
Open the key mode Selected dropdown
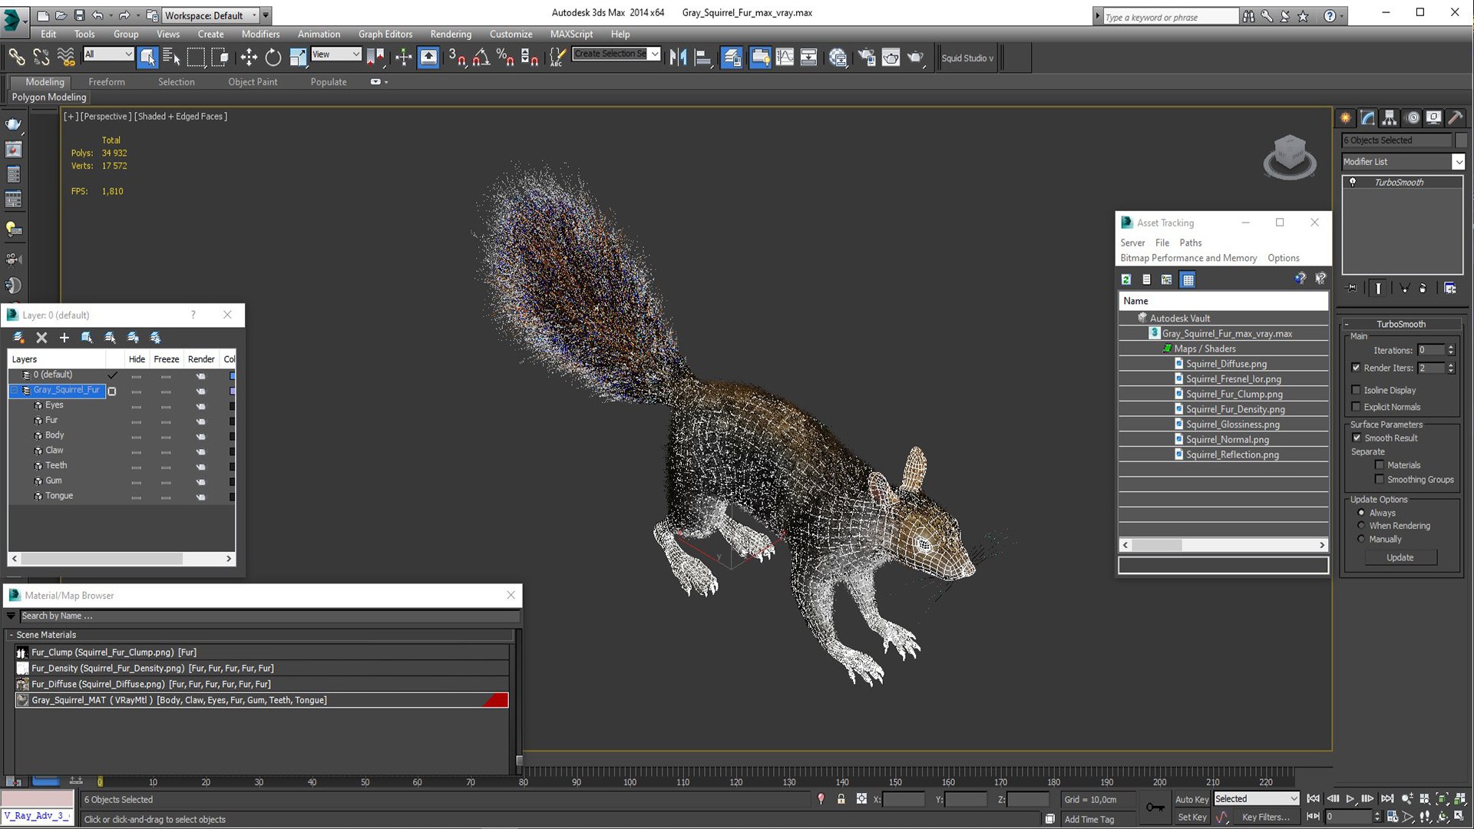pyautogui.click(x=1256, y=799)
